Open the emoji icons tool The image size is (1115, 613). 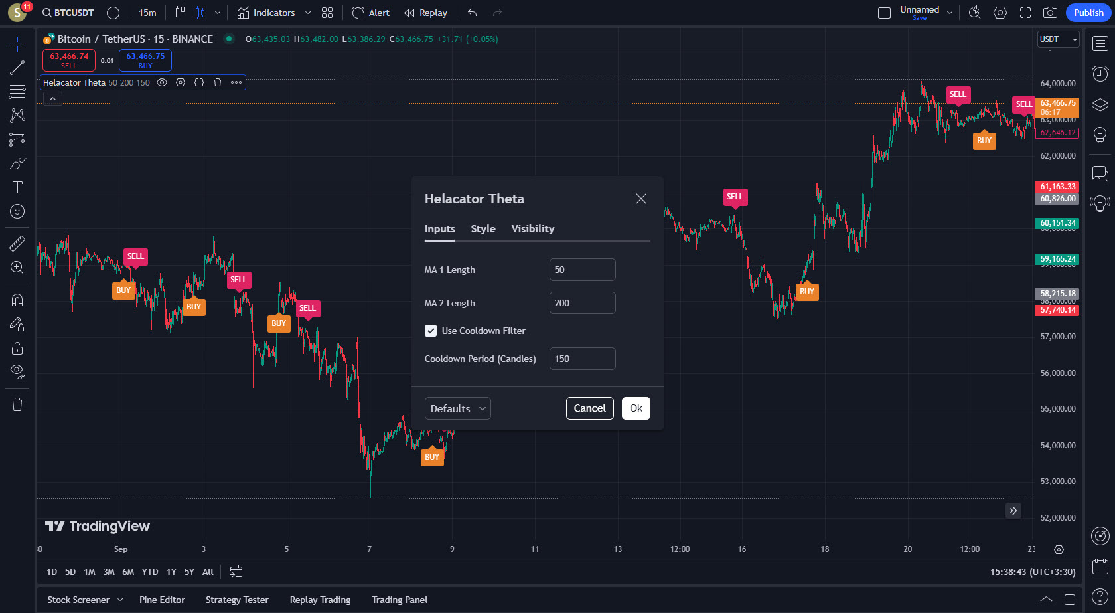click(17, 211)
